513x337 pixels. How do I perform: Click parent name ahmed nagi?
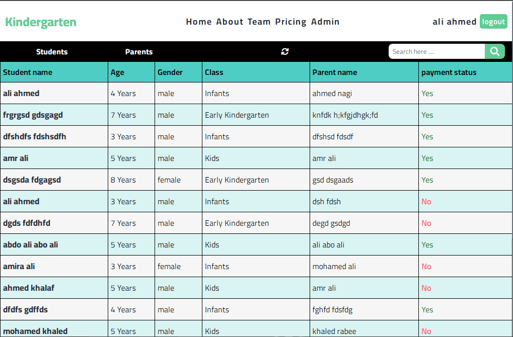click(332, 94)
